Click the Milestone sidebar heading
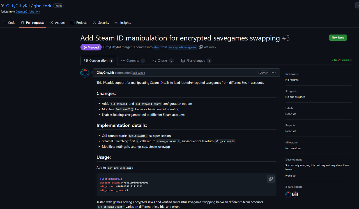 (x=291, y=142)
